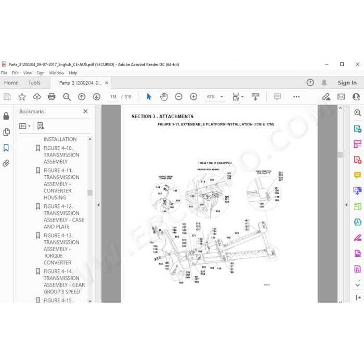Collapse left navigation pane arrow
The image size is (364, 364).
pos(98,205)
